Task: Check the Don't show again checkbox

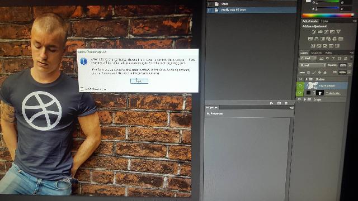Action: click(82, 89)
